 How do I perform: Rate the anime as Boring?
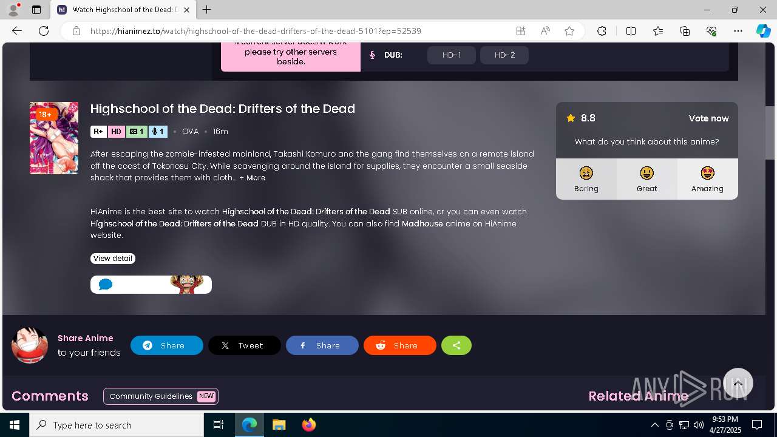pyautogui.click(x=586, y=179)
